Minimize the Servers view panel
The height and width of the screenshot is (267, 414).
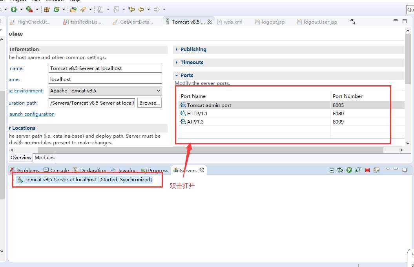pos(396,169)
